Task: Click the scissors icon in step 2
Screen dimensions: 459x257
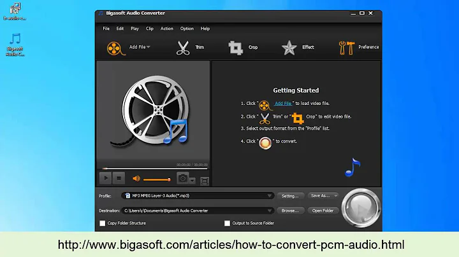Action: 265,118
